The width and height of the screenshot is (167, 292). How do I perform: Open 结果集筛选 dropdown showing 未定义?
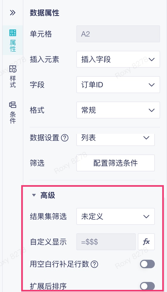pos(116,217)
